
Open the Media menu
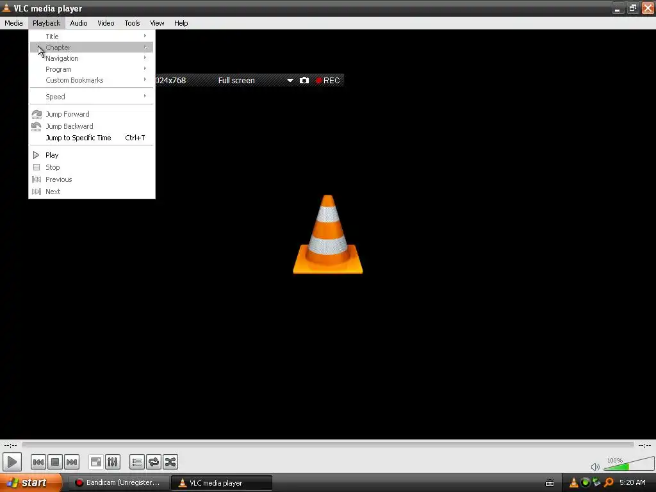coord(13,23)
